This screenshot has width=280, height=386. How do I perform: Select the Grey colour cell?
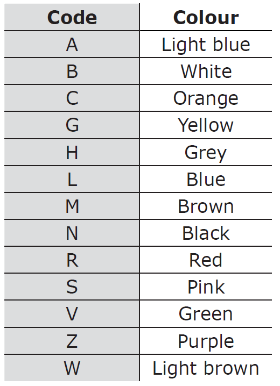tap(206, 152)
